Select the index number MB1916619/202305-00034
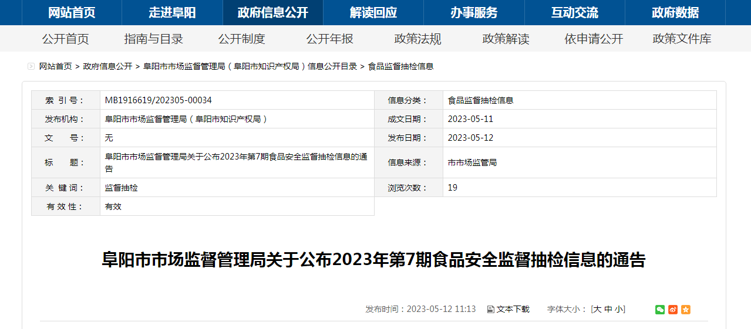 point(158,100)
